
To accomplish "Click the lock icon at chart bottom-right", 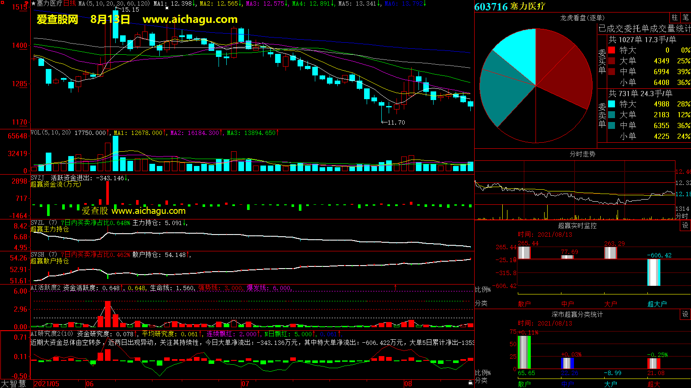I will tap(470, 382).
